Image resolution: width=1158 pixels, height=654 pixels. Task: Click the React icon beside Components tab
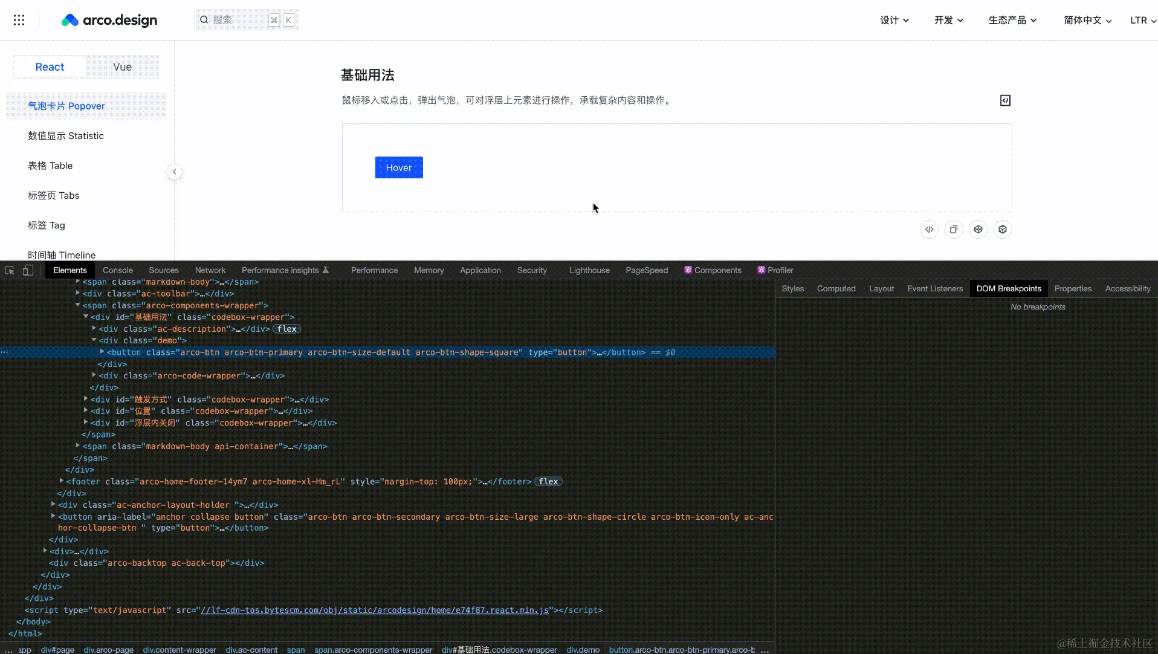pyautogui.click(x=688, y=270)
